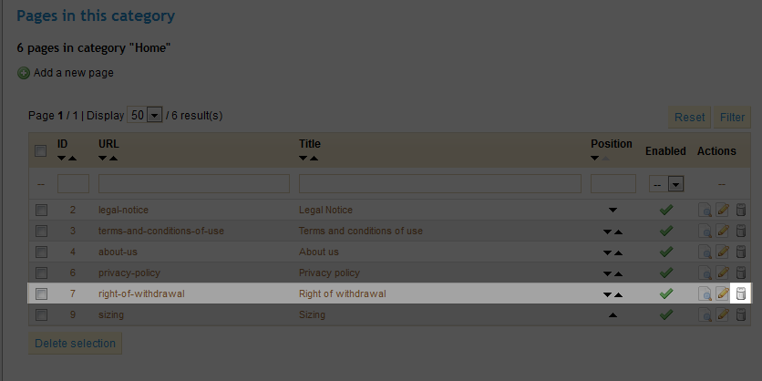Screen dimensions: 762x381
Task: Click the Delete selection button
Action: tap(75, 344)
